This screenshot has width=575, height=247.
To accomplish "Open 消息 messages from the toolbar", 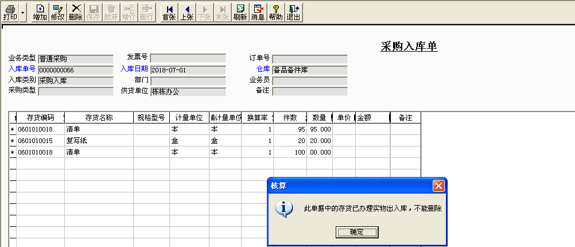I will point(258,13).
